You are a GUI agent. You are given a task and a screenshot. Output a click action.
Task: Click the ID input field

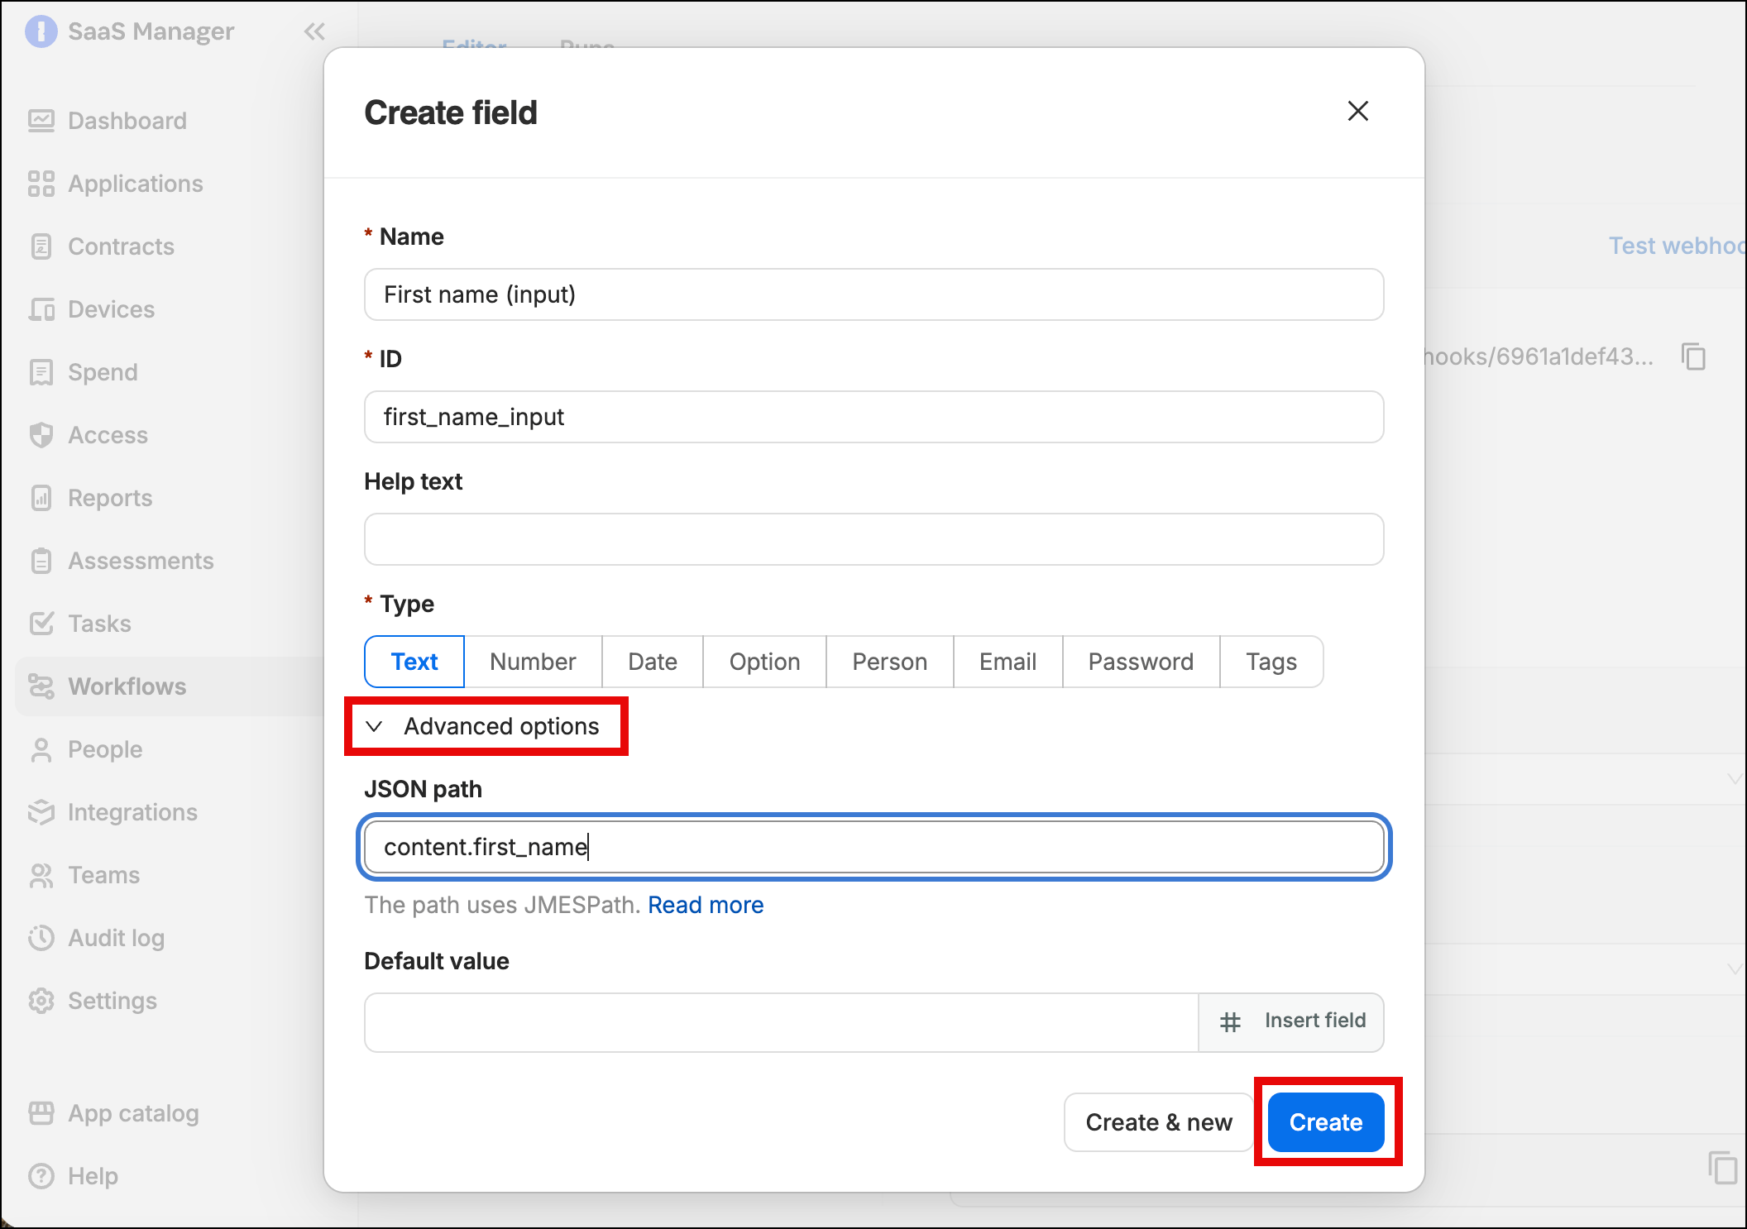click(873, 417)
